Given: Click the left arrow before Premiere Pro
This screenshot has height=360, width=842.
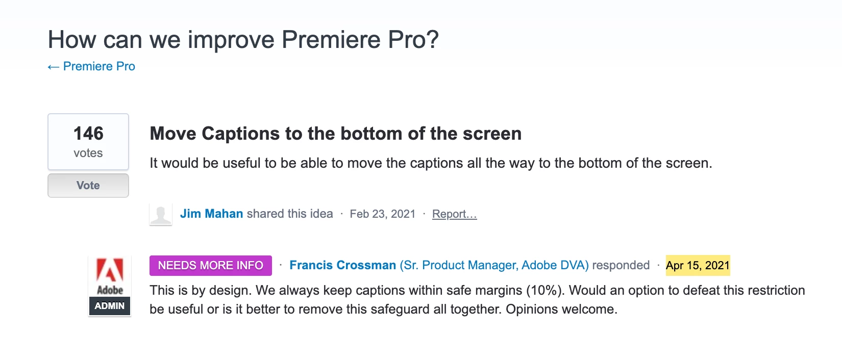Looking at the screenshot, I should [x=53, y=67].
